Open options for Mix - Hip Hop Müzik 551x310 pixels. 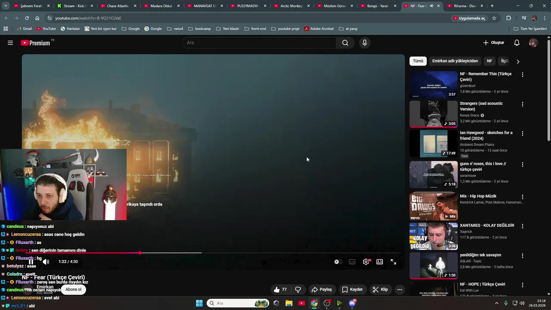point(523,197)
